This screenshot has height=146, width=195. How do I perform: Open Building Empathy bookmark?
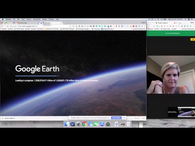click(108, 29)
